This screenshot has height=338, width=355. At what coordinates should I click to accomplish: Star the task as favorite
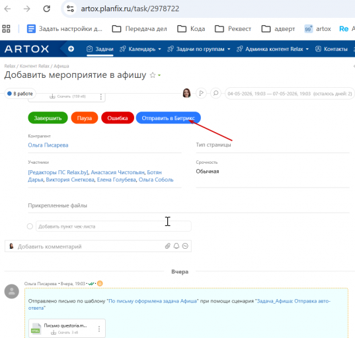point(153,75)
